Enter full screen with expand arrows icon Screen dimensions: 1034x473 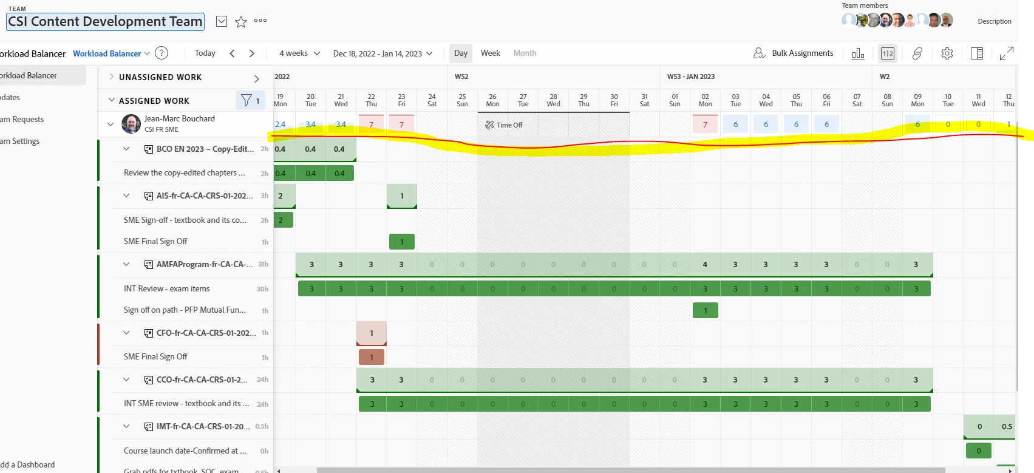coord(1007,53)
